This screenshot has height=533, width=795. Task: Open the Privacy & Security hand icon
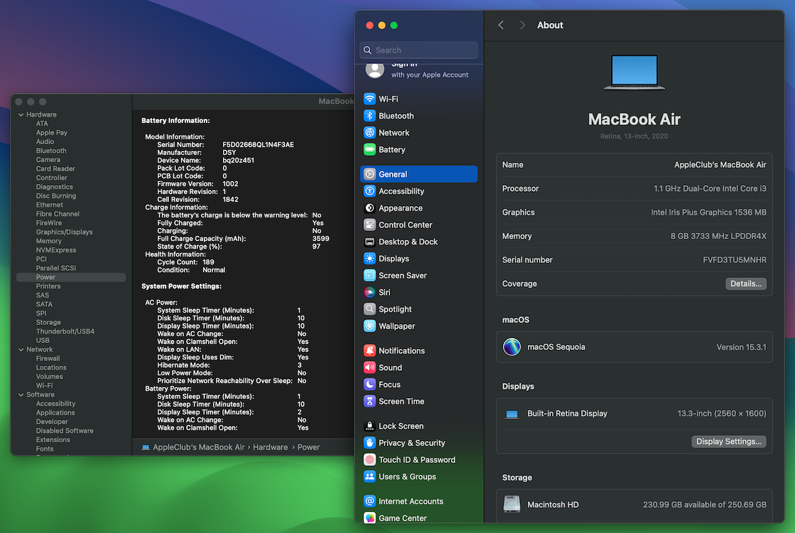click(370, 443)
